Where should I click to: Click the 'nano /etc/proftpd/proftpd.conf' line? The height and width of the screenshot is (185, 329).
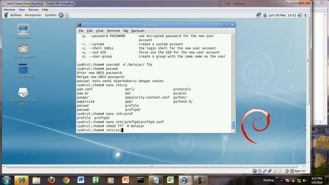120,122
